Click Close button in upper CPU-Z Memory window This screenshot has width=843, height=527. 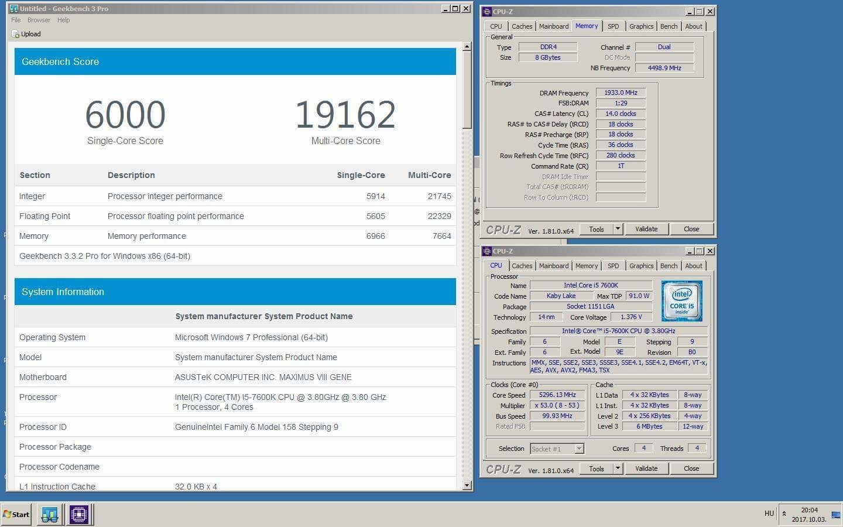691,229
